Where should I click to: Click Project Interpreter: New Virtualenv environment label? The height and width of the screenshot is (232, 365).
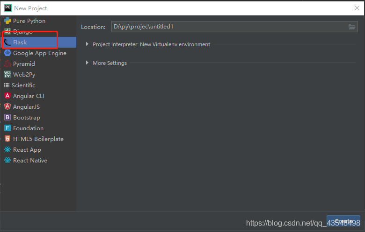point(151,44)
